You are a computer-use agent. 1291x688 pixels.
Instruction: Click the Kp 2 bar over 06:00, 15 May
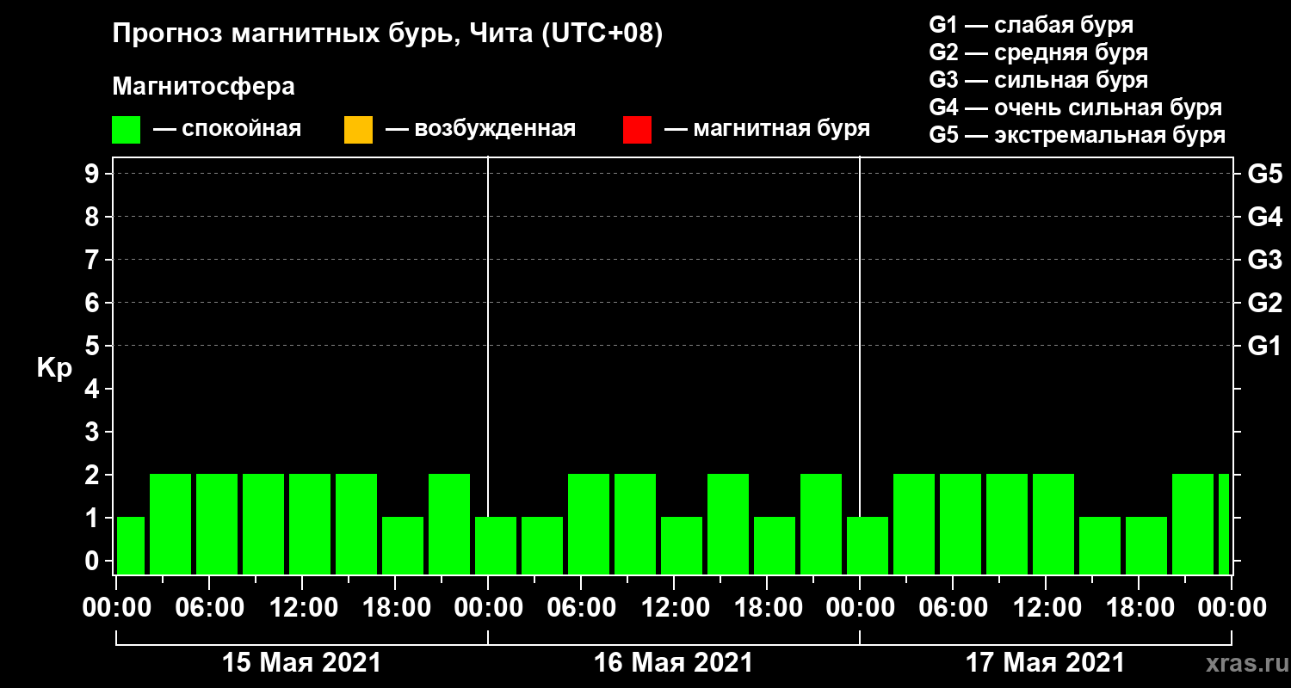217,524
